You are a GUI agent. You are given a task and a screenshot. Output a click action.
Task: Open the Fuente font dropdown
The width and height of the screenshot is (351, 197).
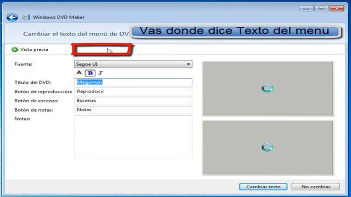[133, 64]
